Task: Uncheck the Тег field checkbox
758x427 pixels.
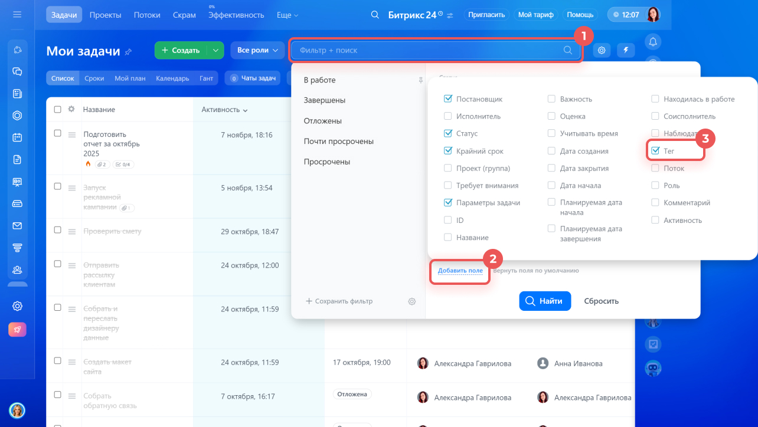Action: point(655,151)
